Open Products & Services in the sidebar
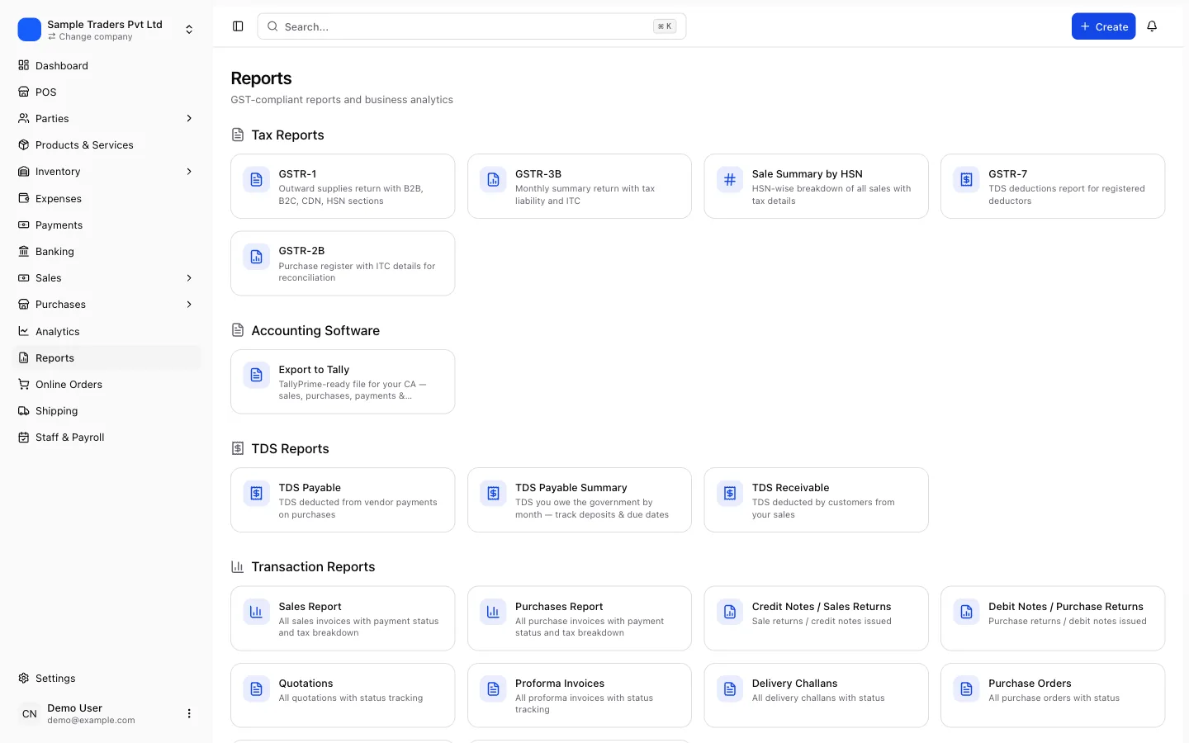This screenshot has width=1189, height=743. click(107, 145)
